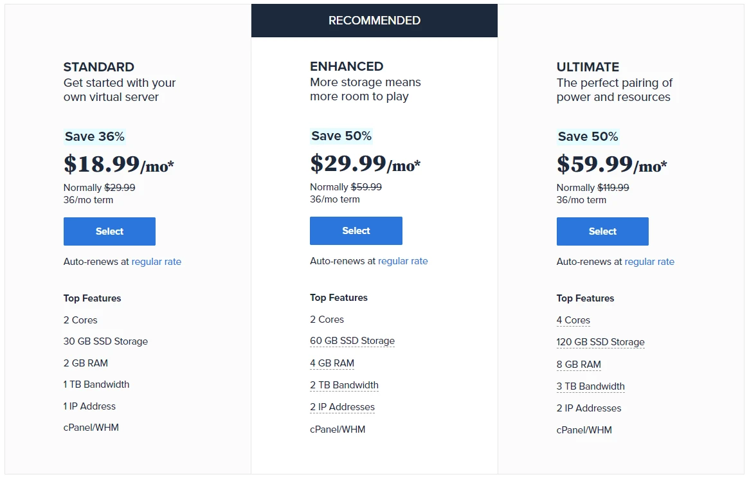Click the 2 Cores link under Standard
Viewport: 749px width, 479px height.
[80, 320]
